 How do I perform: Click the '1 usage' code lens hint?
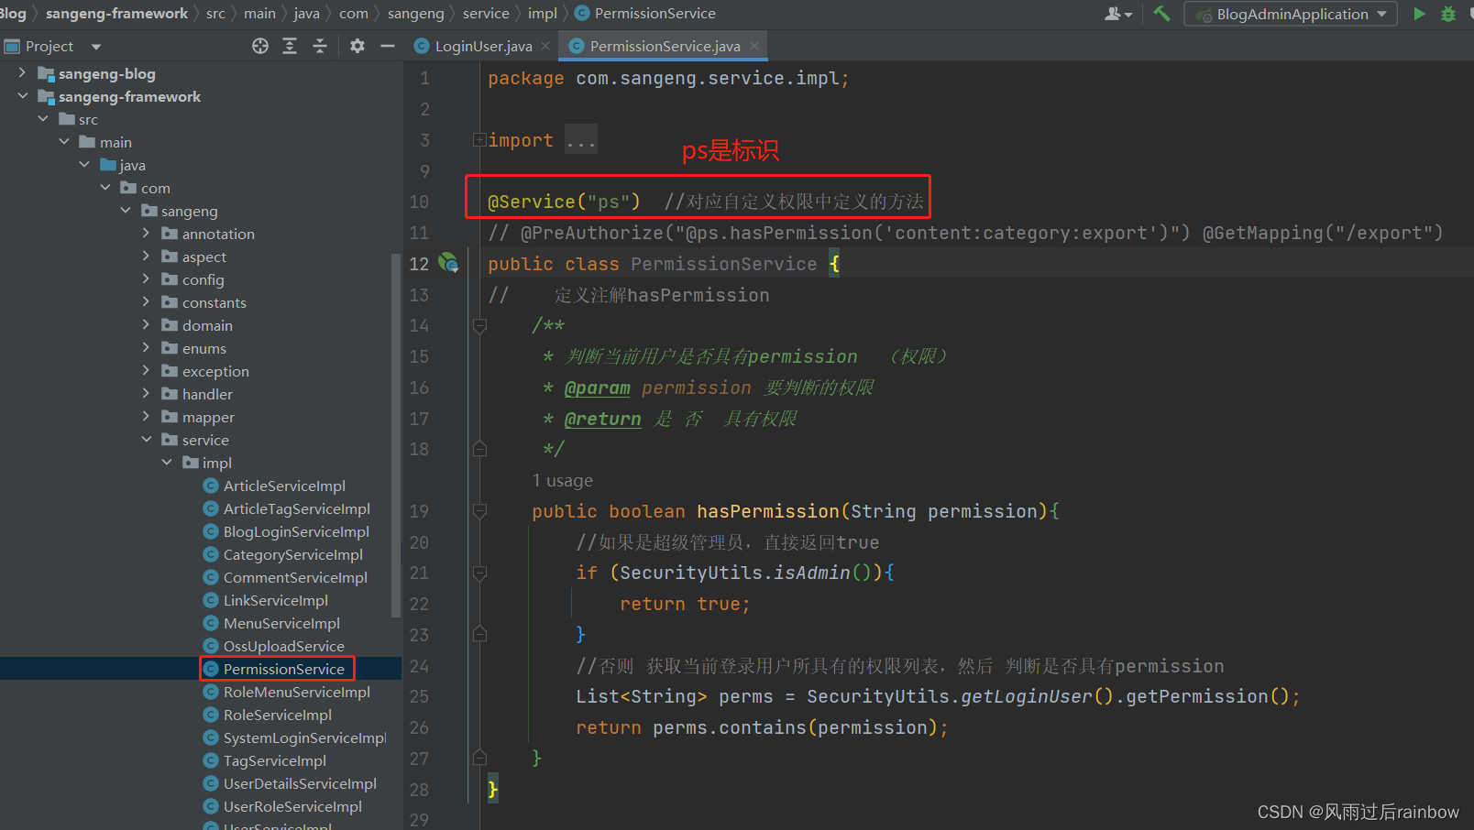[563, 480]
